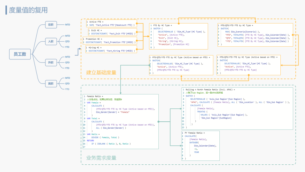This screenshot has width=305, height=172.
Task: Select the 在职 mind map node
Action: pos(51,25)
